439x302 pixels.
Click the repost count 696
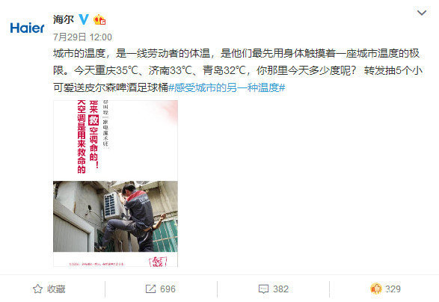(x=168, y=289)
